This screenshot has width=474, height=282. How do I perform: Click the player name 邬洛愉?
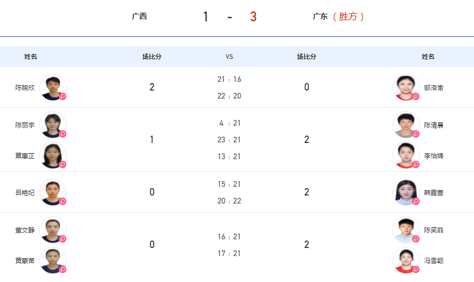tap(434, 88)
